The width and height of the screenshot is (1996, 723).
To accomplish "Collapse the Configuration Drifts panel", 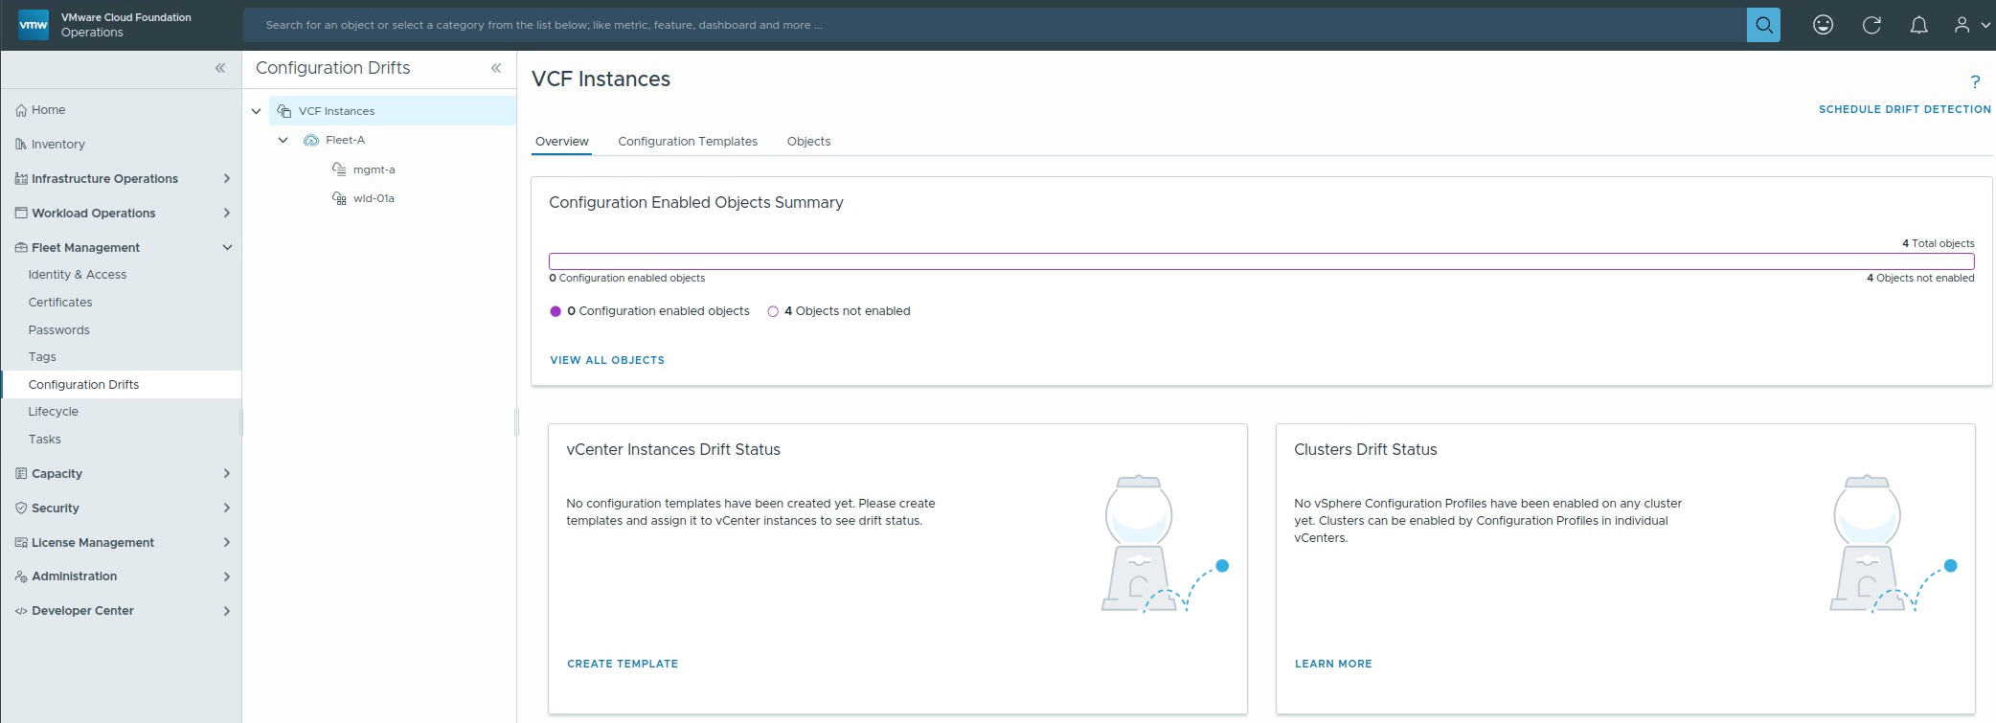I will coord(496,68).
